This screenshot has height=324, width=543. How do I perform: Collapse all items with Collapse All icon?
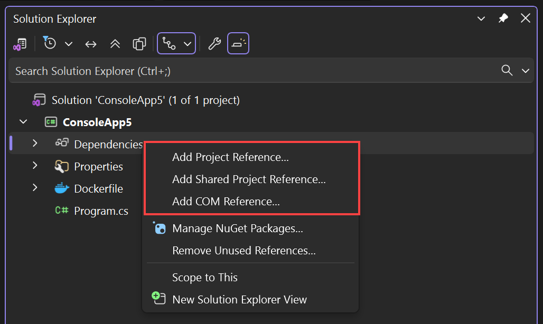point(115,44)
